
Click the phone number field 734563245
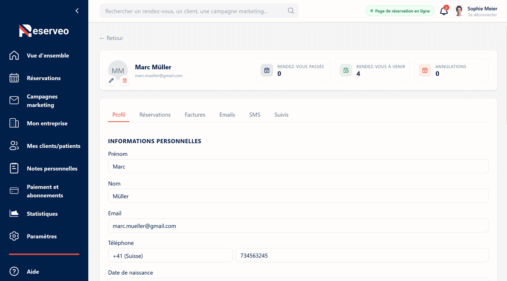point(362,256)
